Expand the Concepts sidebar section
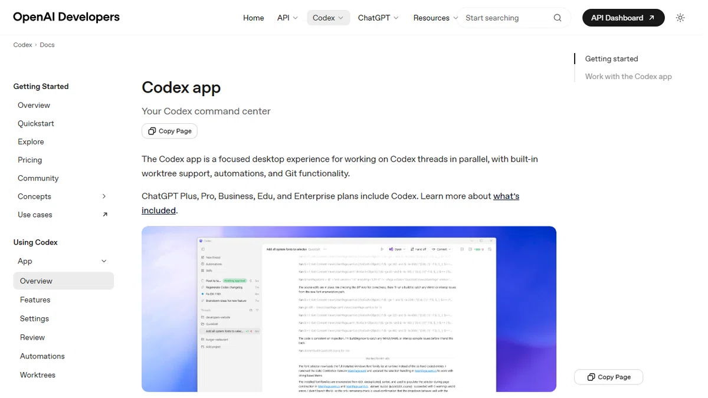This screenshot has height=398, width=708. coord(104,196)
